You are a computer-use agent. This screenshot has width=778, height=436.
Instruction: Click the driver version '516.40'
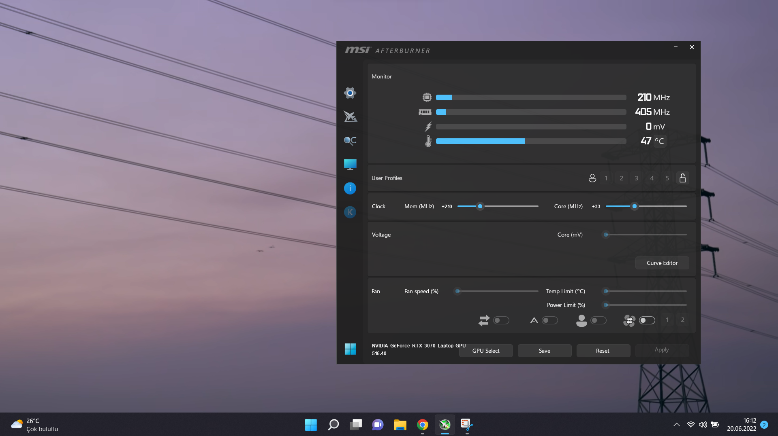[x=379, y=353]
